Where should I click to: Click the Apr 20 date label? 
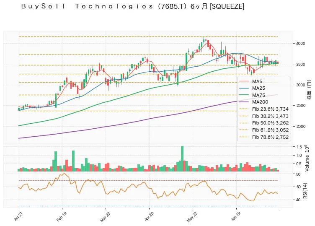tap(149, 216)
